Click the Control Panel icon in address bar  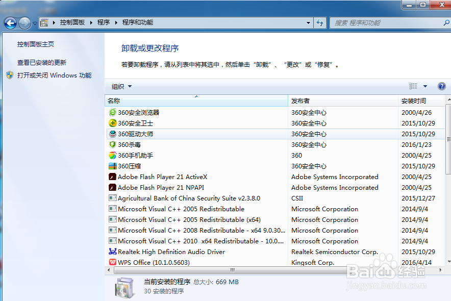coord(44,22)
